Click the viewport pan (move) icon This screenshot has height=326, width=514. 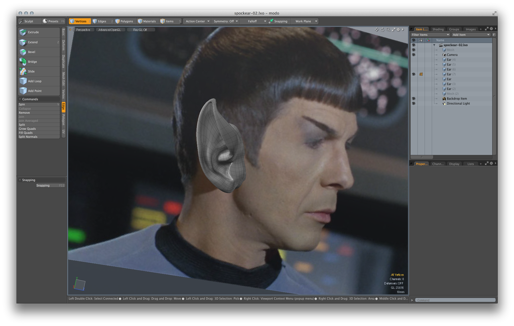pyautogui.click(x=376, y=30)
